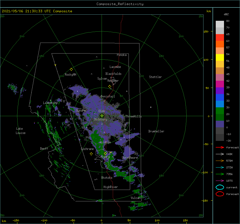Viewport: 240px width, 224px height.
Task: Click the radar site marker at the map center
Action: click(x=102, y=116)
